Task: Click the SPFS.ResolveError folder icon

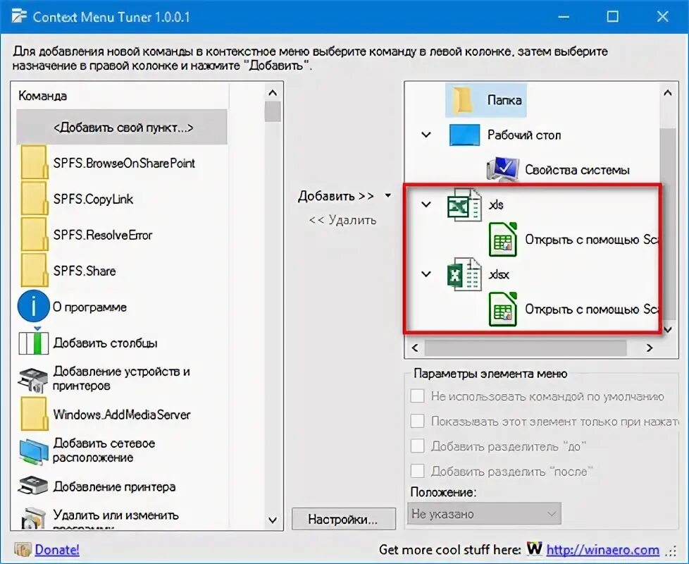Action: (x=33, y=235)
